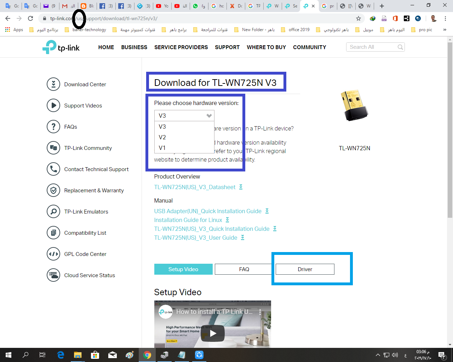This screenshot has height=362, width=453.
Task: Select V2 from hardware version list
Action: coord(184,137)
